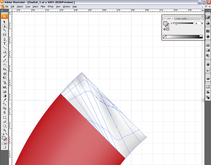Select the Live Paint Bucket tool
Image resolution: width=211 pixels, height=165 pixels.
(x=5, y=108)
